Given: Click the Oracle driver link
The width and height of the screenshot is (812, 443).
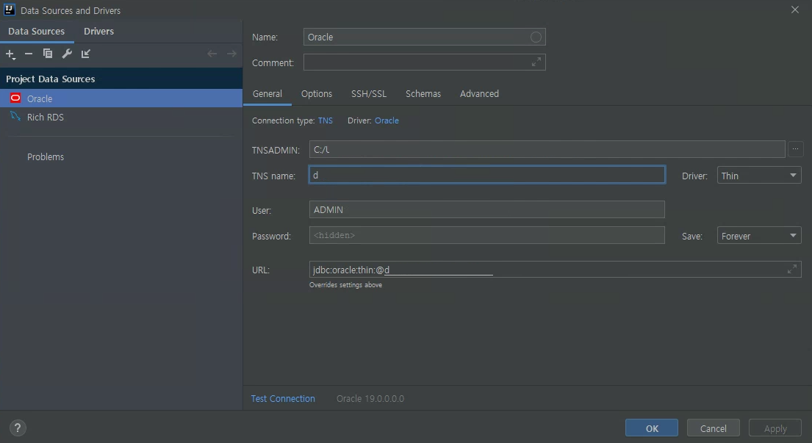Looking at the screenshot, I should click(x=387, y=120).
